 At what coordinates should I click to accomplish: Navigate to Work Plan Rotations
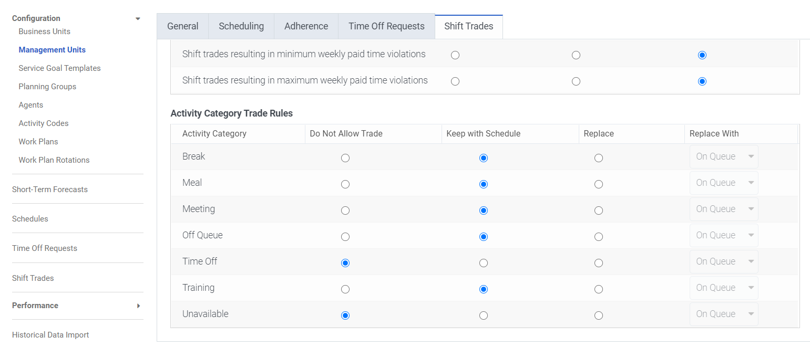click(x=54, y=160)
